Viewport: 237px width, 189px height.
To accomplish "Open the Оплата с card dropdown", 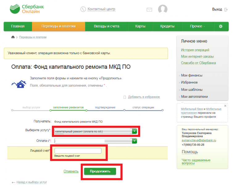I will pyautogui.click(x=134, y=141).
